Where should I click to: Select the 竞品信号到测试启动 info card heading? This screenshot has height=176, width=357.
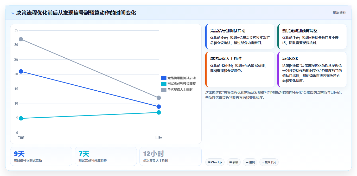pyautogui.click(x=228, y=31)
